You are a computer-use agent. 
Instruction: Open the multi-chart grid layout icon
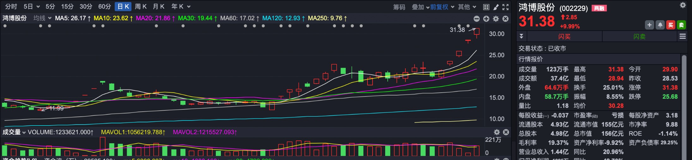click(486, 7)
